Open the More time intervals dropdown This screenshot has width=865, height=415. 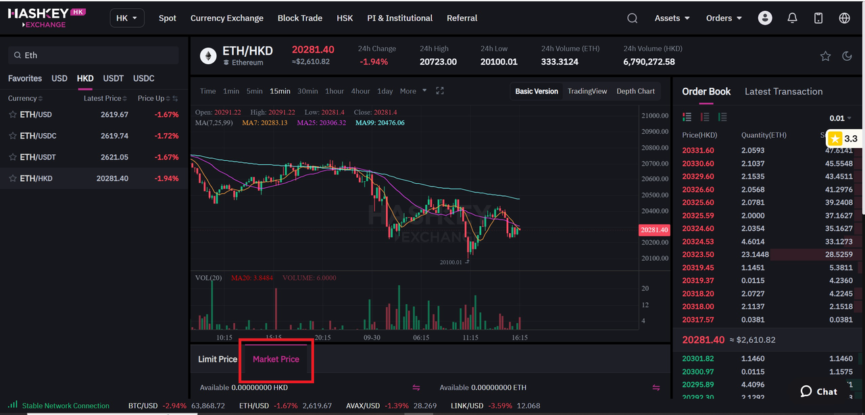tap(413, 91)
